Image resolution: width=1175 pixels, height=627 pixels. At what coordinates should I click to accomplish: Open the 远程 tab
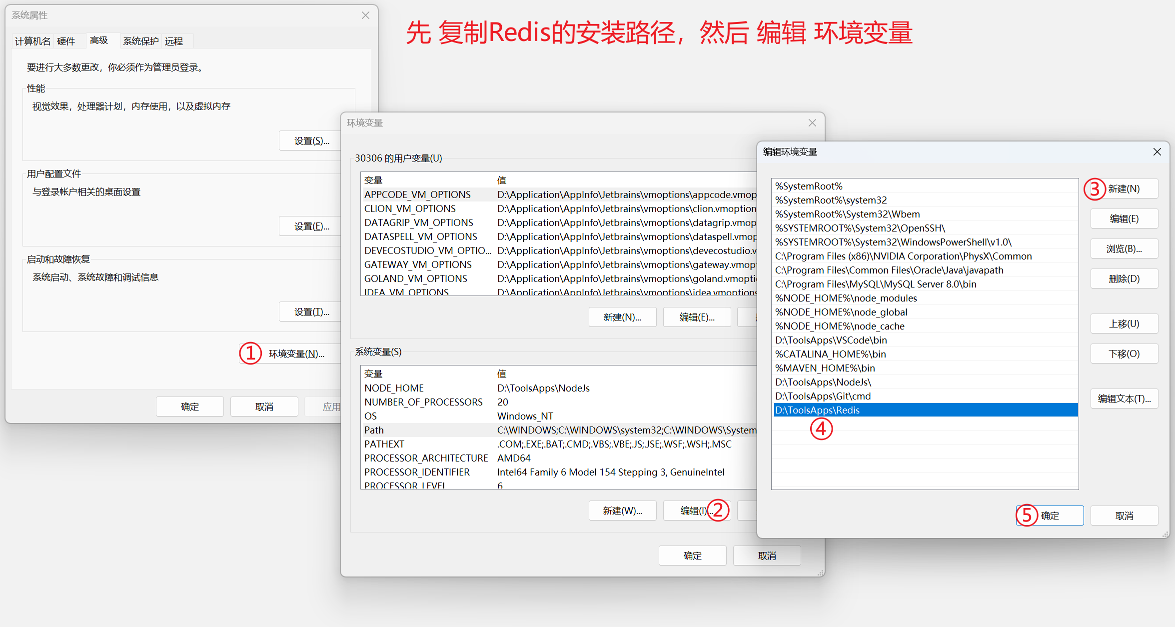(174, 41)
